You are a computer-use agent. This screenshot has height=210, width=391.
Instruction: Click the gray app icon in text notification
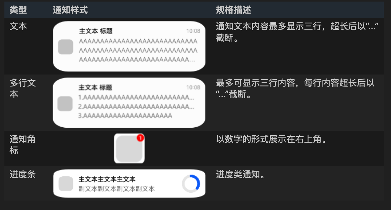click(66, 47)
